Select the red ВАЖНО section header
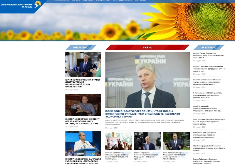The height and width of the screenshot is (164, 235). point(147,47)
